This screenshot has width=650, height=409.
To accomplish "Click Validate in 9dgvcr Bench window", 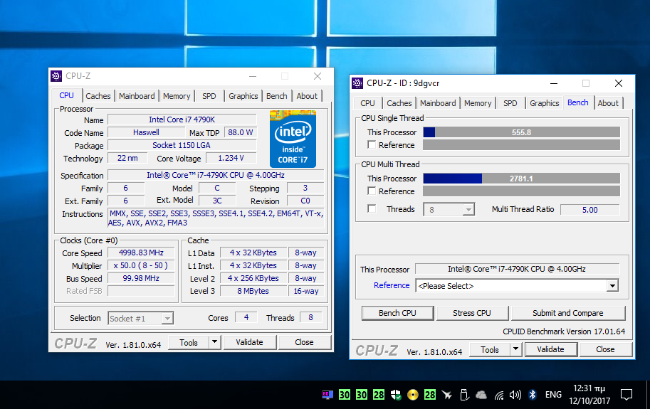I will point(550,349).
